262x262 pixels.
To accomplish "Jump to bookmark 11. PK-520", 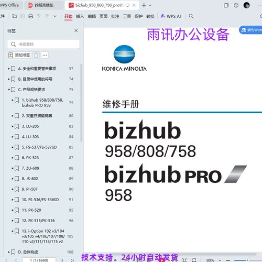I will click(x=31, y=210).
